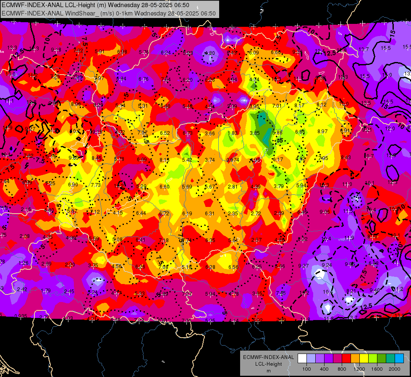
Task: Click the legend tick label 1200
Action: tap(359, 369)
